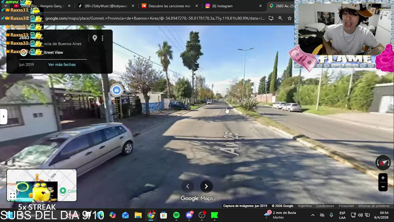Click the Street View label in info card
This screenshot has width=394, height=222.
pos(53,52)
